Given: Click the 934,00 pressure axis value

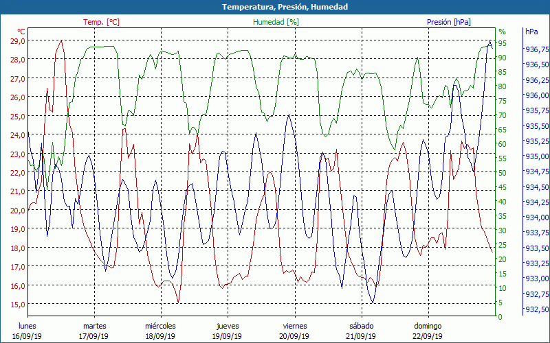Looking at the screenshot, I should click(x=537, y=217).
